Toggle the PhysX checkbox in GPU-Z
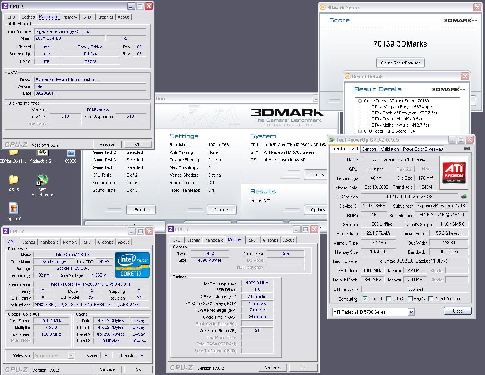Image resolution: width=485 pixels, height=375 pixels. pos(410,299)
